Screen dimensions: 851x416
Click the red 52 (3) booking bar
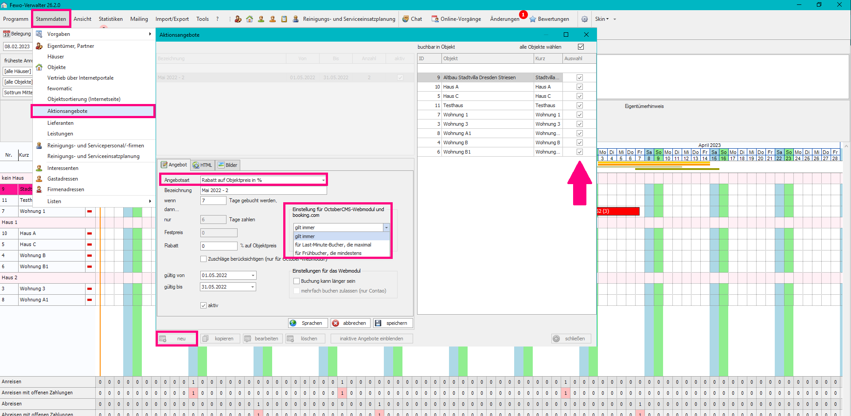pos(618,211)
